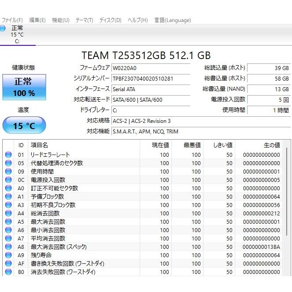Click the standard field ACS-2 | ACS-2 Revision 3
The image size is (292, 292).
click(x=201, y=121)
